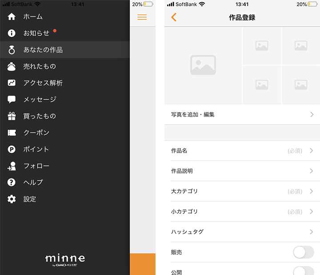Toggle the 公開 switch
The height and width of the screenshot is (275, 320).
pos(304,271)
